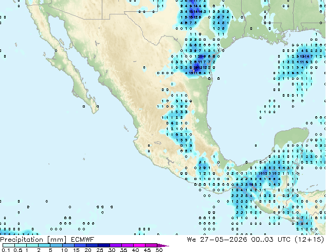Click the legend value "35"
Viewport: 326px width, 252px height.
pos(123,250)
